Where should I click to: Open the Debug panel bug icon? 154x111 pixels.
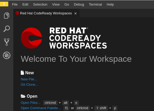point(7,55)
